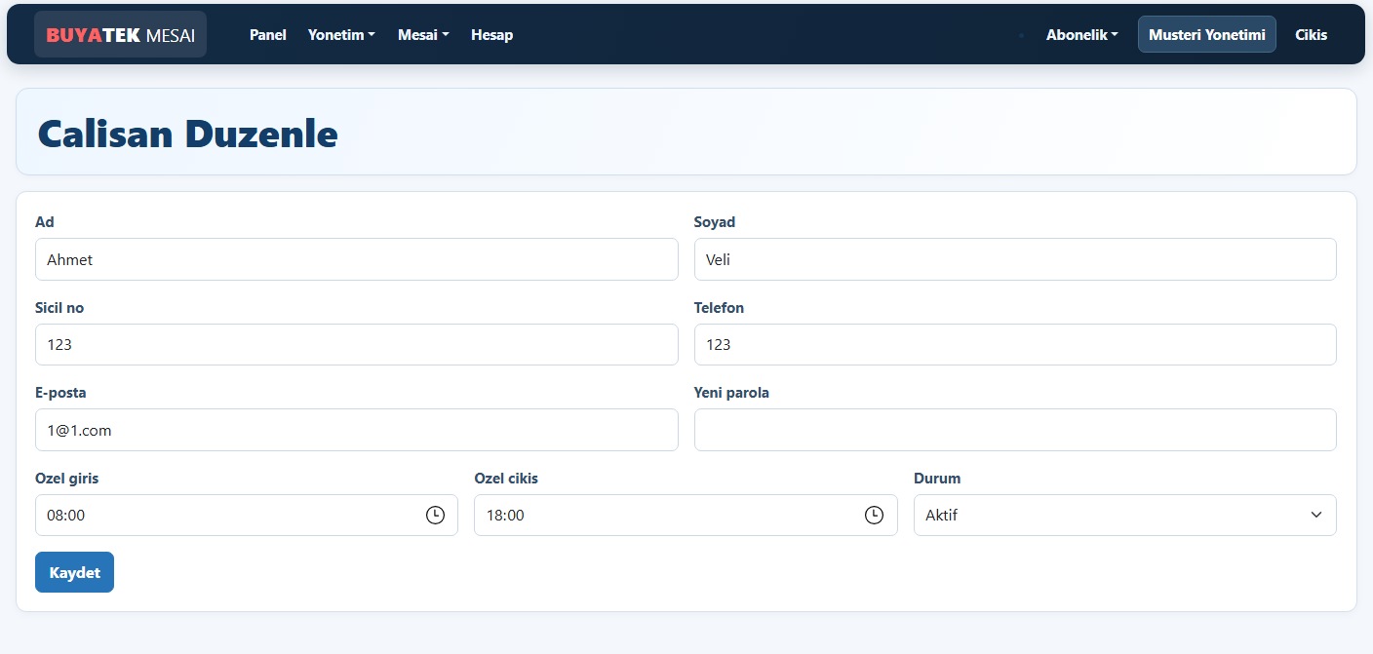The height and width of the screenshot is (654, 1373).
Task: Save the form with Kaydet
Action: 74,572
